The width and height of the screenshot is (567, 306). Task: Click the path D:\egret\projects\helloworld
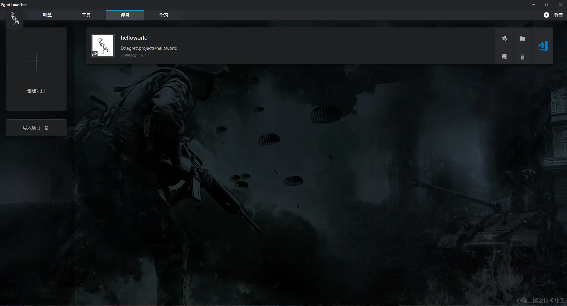[x=149, y=48]
